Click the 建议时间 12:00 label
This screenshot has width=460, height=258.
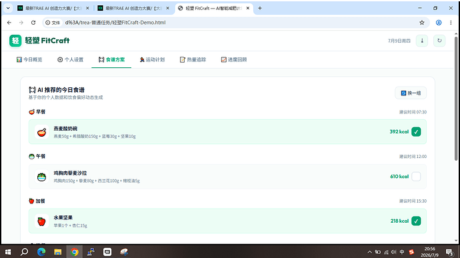tap(413, 157)
